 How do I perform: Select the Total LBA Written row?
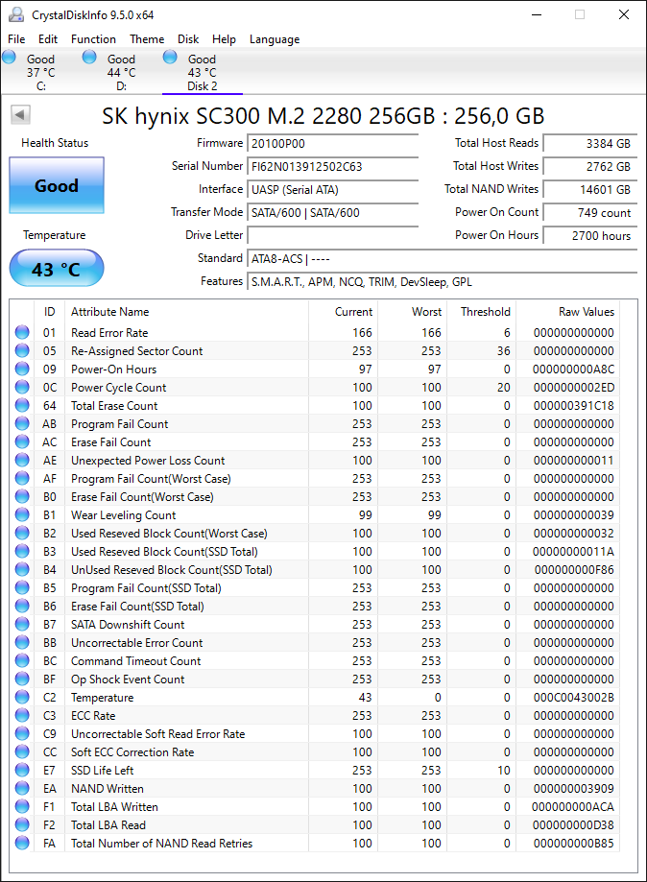(x=317, y=806)
